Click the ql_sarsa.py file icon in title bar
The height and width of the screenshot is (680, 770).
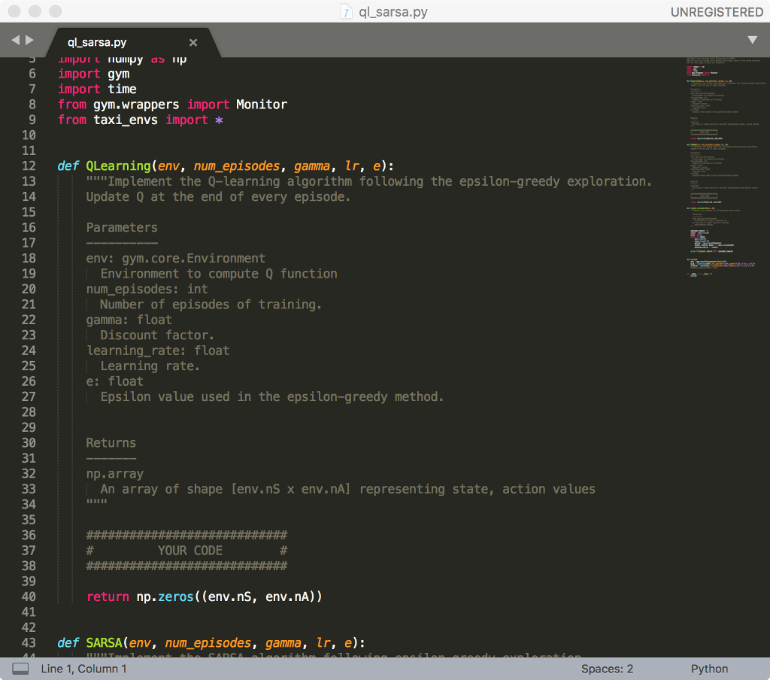pos(344,12)
